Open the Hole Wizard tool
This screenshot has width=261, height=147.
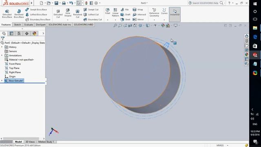pyautogui.click(x=68, y=13)
